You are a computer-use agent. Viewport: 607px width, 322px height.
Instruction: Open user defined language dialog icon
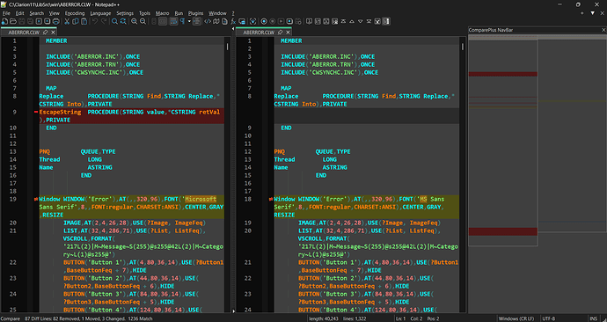coord(208,21)
